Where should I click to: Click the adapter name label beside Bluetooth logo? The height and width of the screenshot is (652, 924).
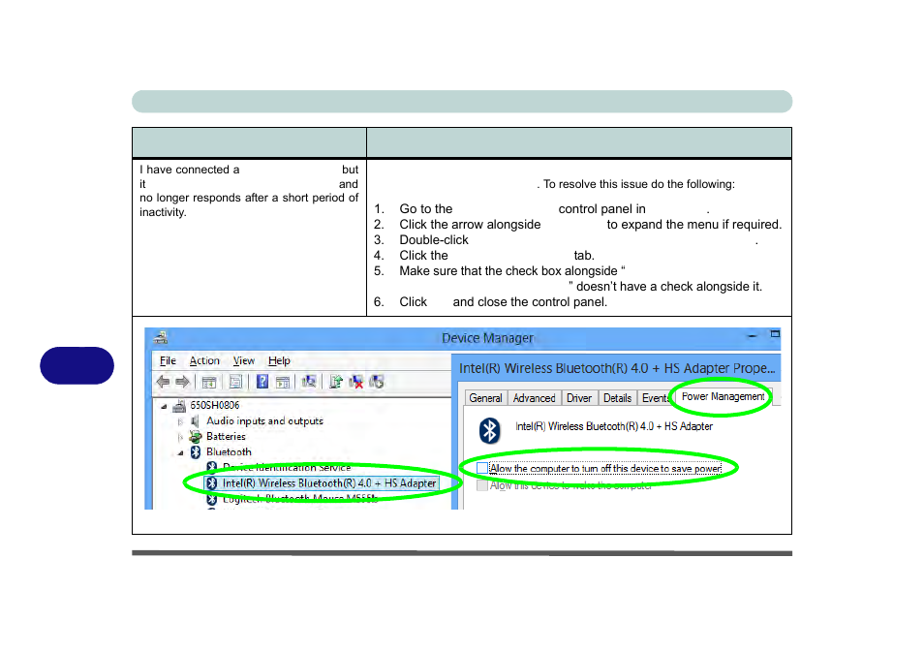pyautogui.click(x=614, y=426)
